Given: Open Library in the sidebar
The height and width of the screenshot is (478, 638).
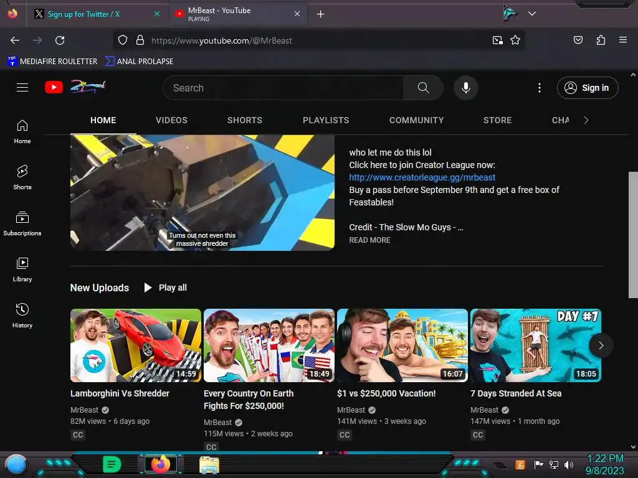Looking at the screenshot, I should pos(22,269).
